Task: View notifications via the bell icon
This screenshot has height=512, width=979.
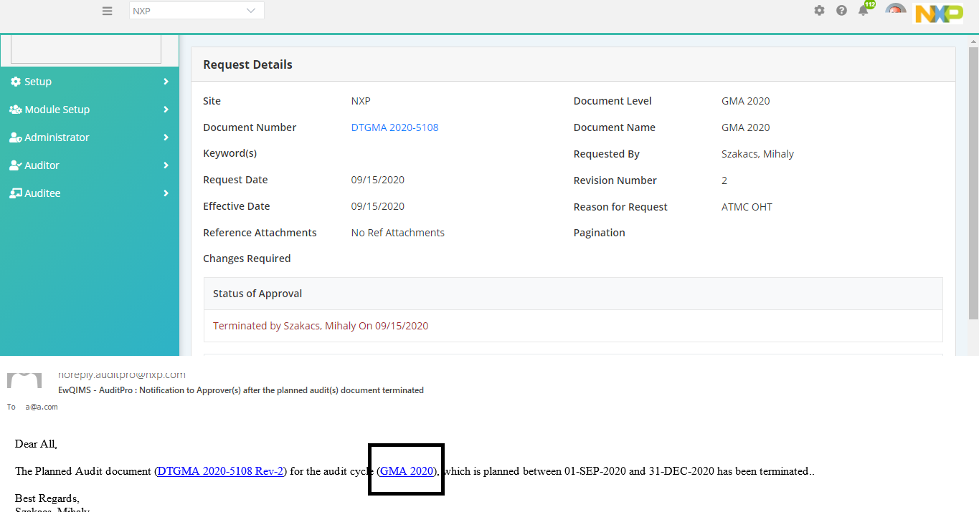Action: pos(864,10)
